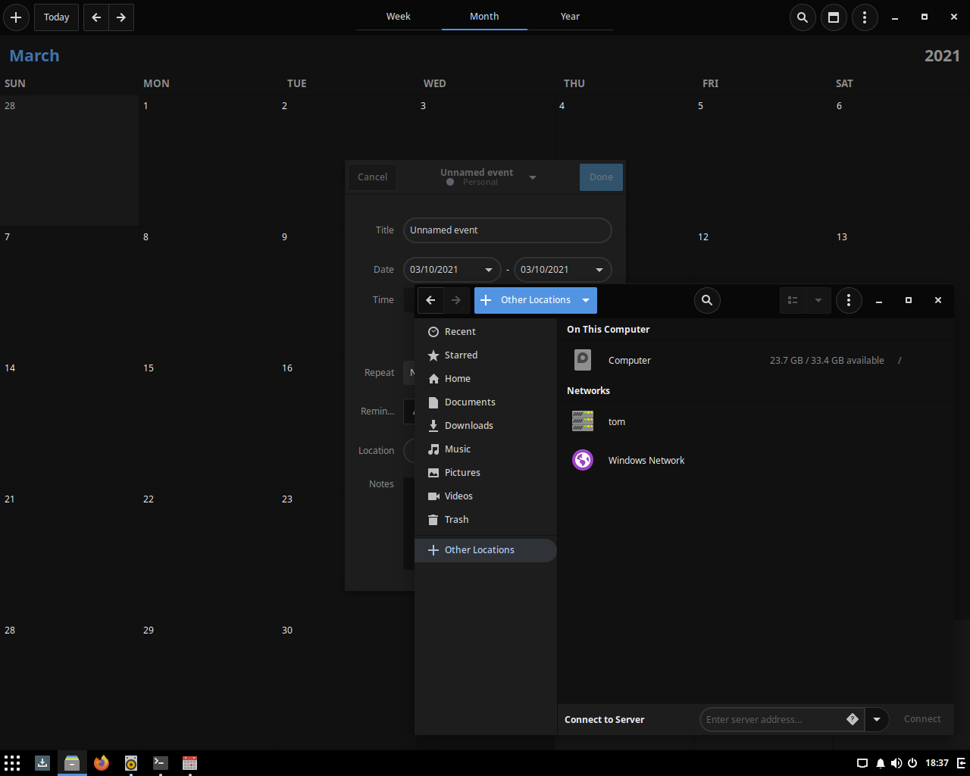Select Other Locations in the sidebar
This screenshot has width=970, height=776.
coord(486,550)
